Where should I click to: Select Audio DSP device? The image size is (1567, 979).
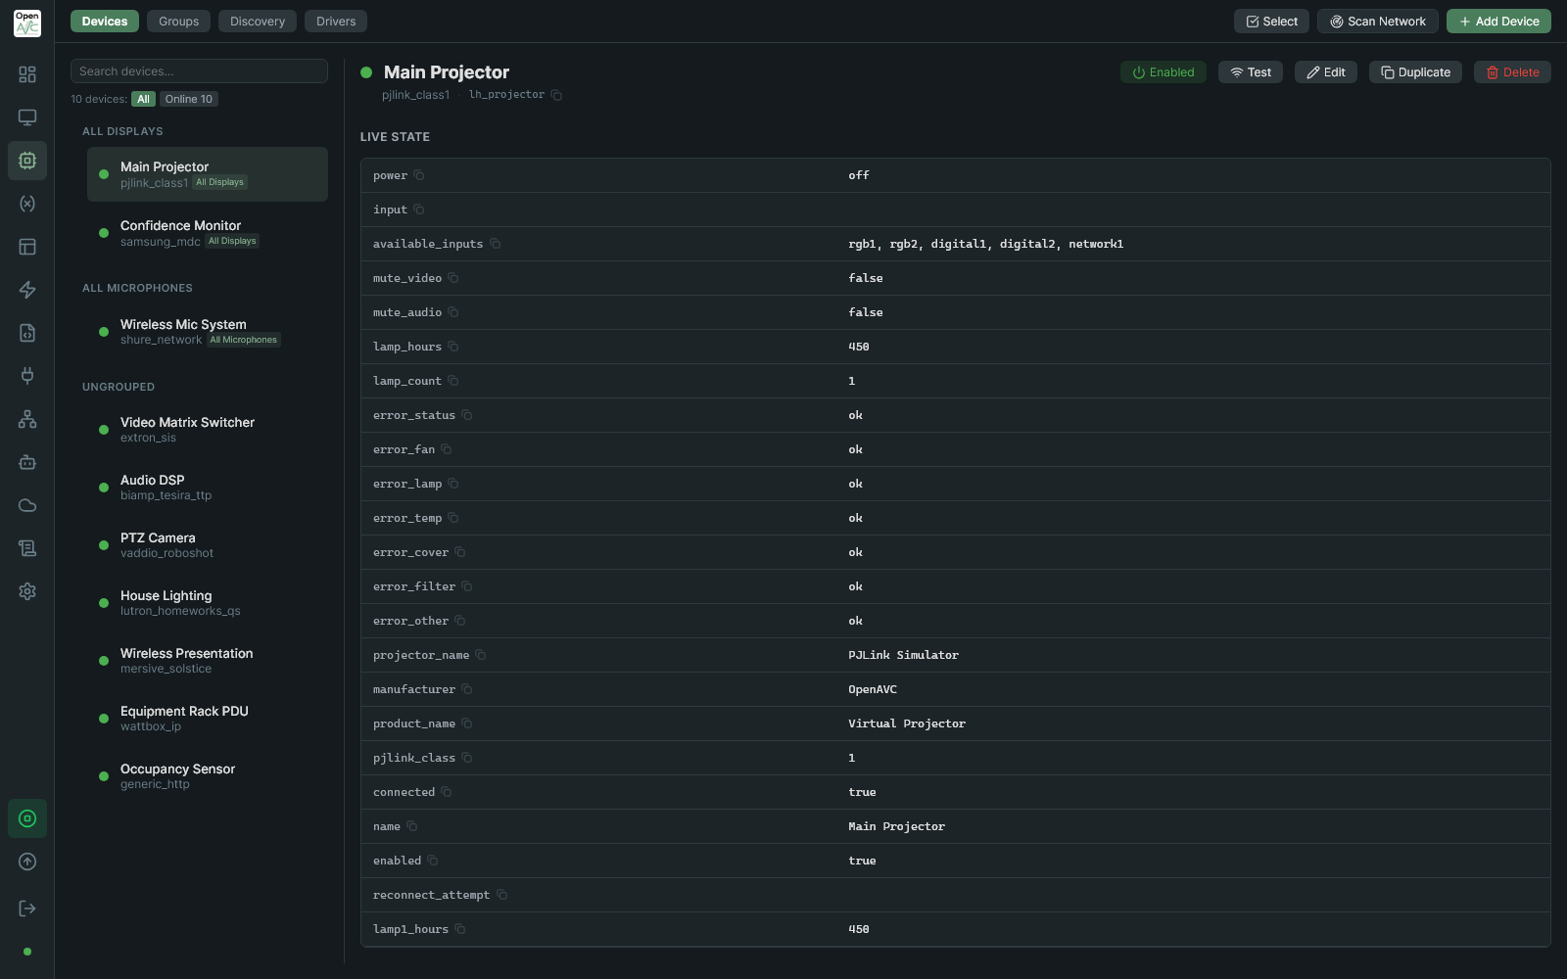tap(208, 488)
